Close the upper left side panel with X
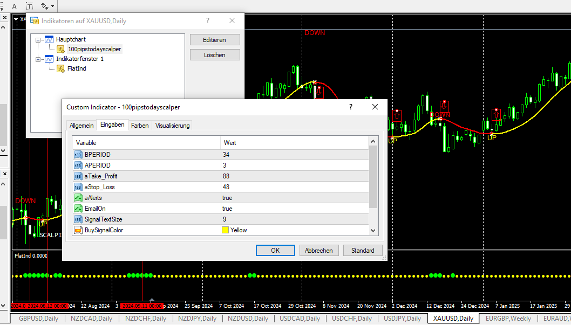Viewport: 571px width, 325px height. pos(5,17)
